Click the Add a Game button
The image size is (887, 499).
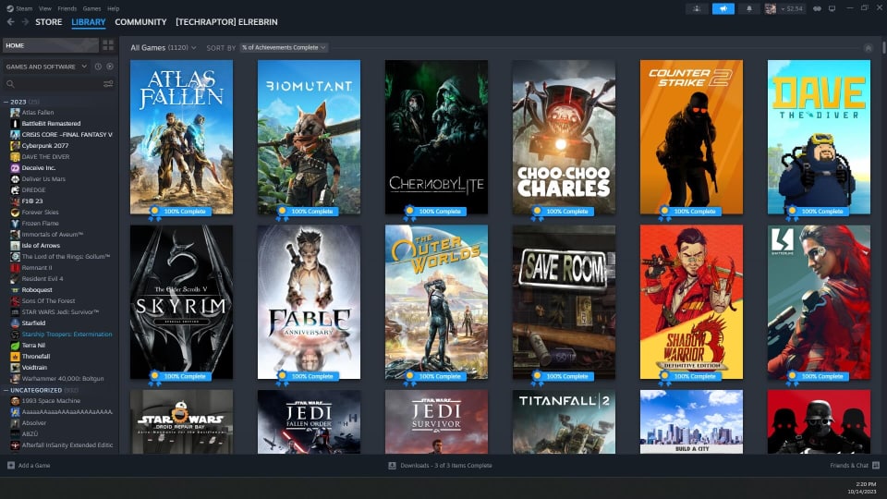click(29, 465)
